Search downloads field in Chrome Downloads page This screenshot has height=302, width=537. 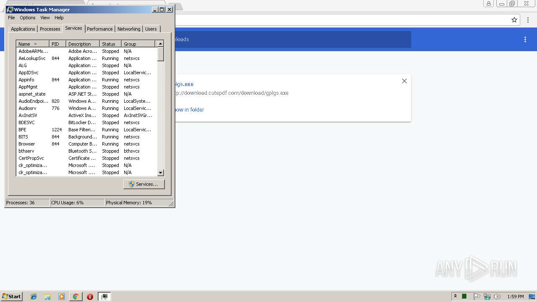pos(292,39)
